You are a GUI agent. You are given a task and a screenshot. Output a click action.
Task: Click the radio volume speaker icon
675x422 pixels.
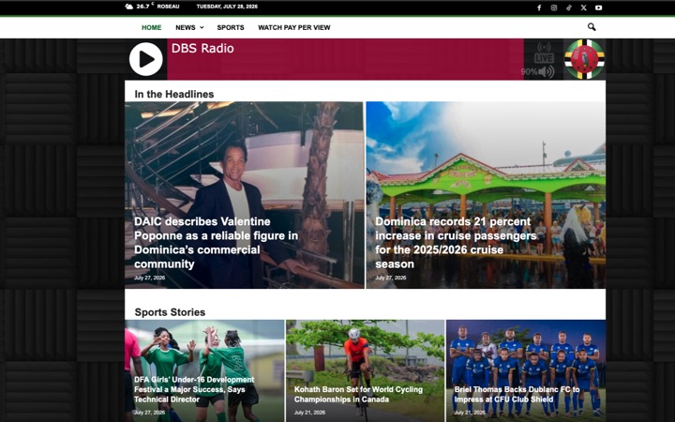click(546, 71)
